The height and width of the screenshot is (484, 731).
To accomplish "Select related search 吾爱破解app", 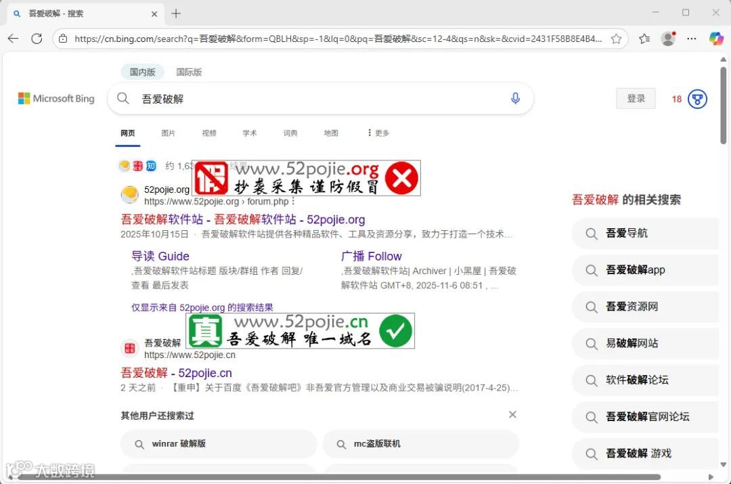I will (x=646, y=270).
